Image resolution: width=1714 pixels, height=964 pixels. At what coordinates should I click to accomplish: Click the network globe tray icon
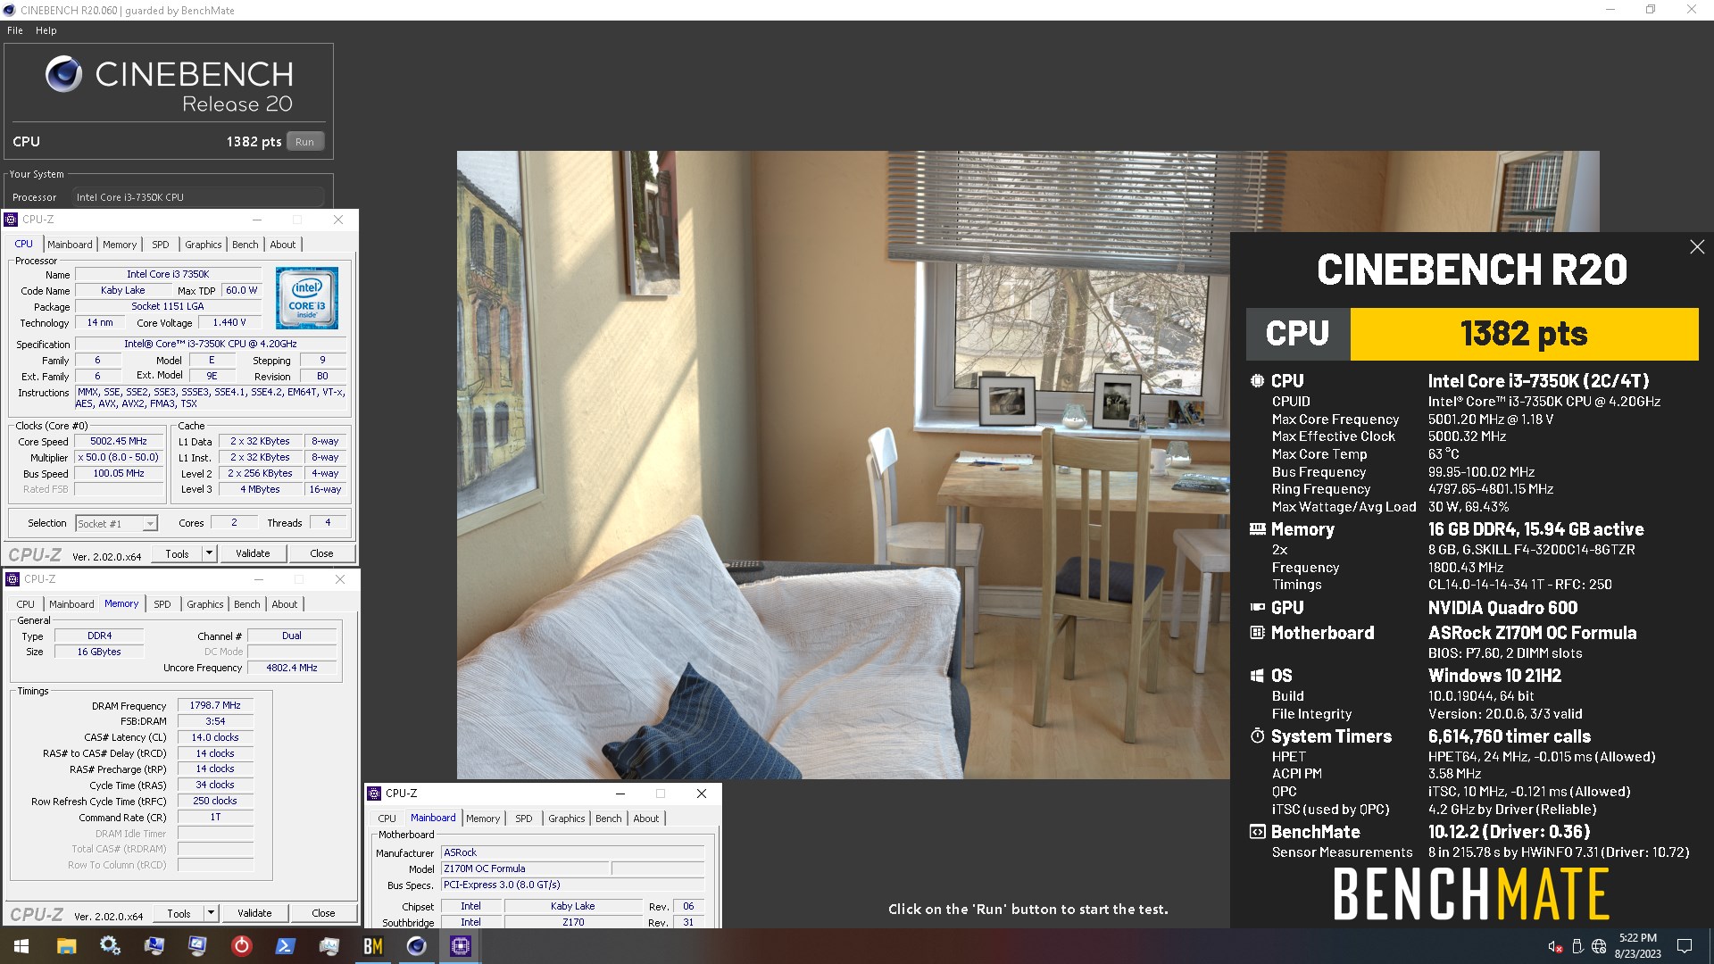[x=1599, y=946]
